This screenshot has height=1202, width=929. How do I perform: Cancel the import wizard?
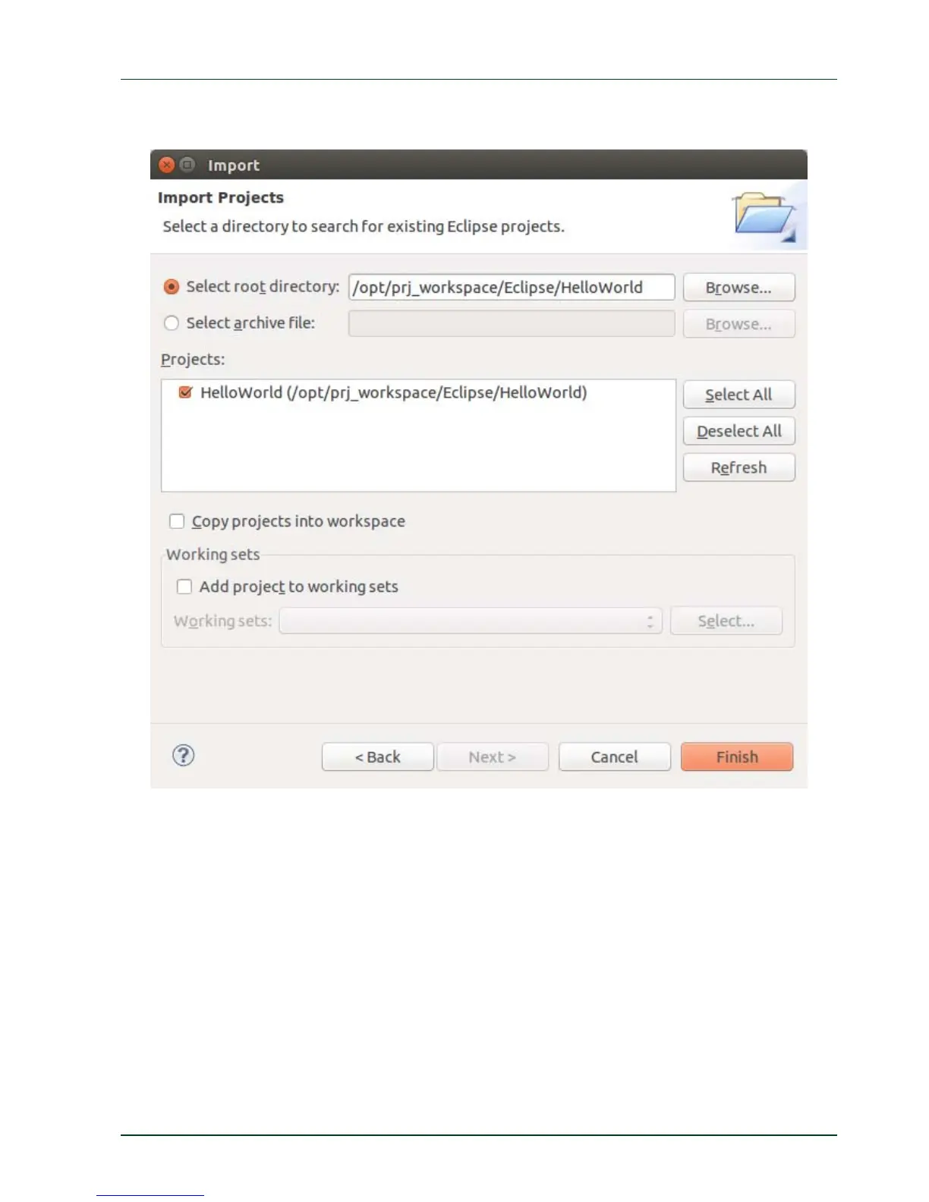click(x=615, y=757)
